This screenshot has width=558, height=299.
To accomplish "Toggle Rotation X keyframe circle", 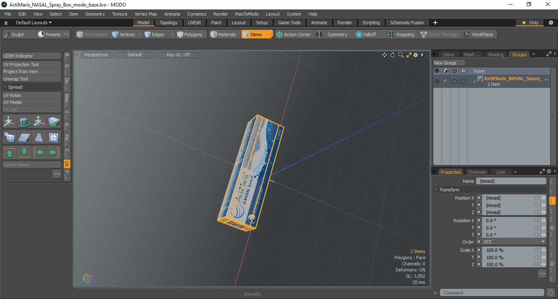I will pyautogui.click(x=479, y=221).
